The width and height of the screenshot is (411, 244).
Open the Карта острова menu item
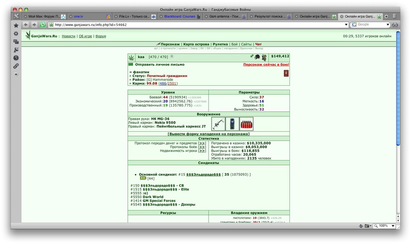pos(196,44)
